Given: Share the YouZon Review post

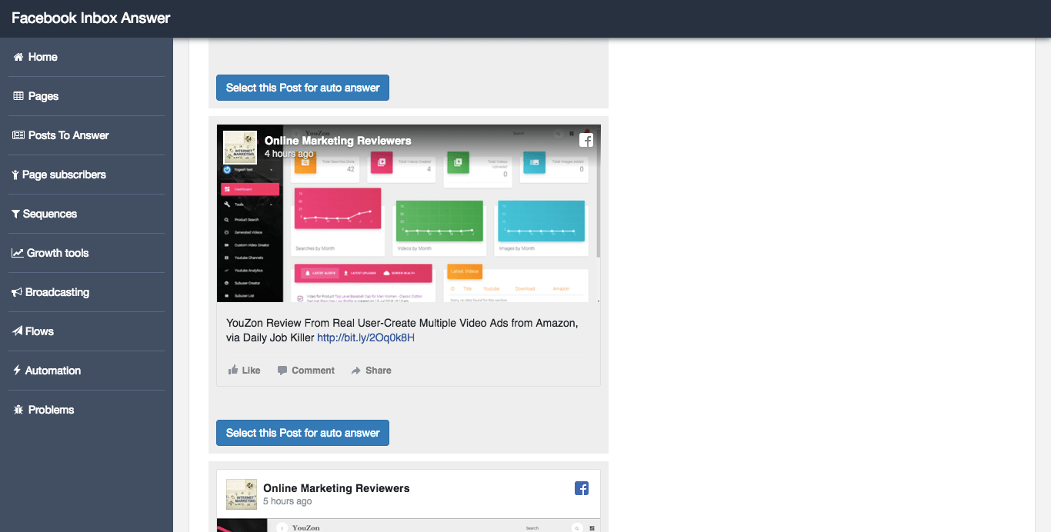Looking at the screenshot, I should pyautogui.click(x=371, y=371).
